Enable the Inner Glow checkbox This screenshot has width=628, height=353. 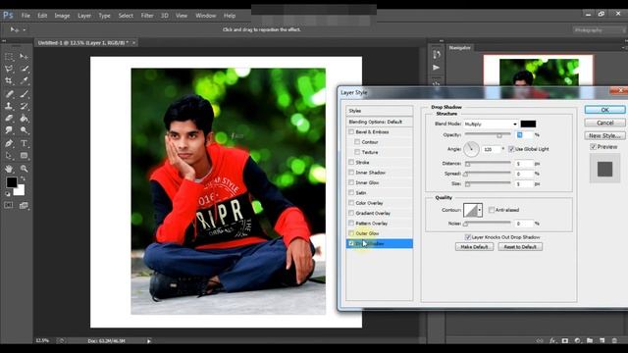point(351,182)
